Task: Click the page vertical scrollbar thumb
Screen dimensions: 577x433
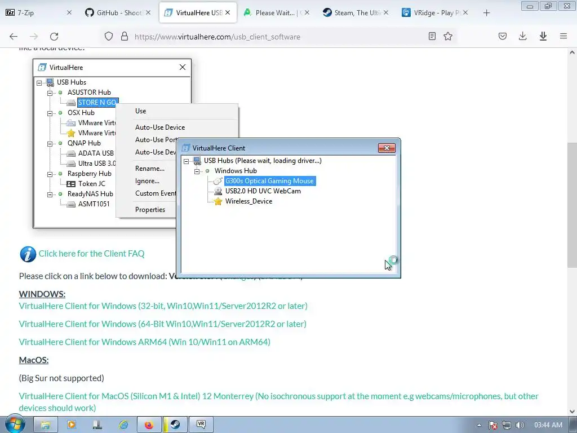Action: [x=572, y=205]
